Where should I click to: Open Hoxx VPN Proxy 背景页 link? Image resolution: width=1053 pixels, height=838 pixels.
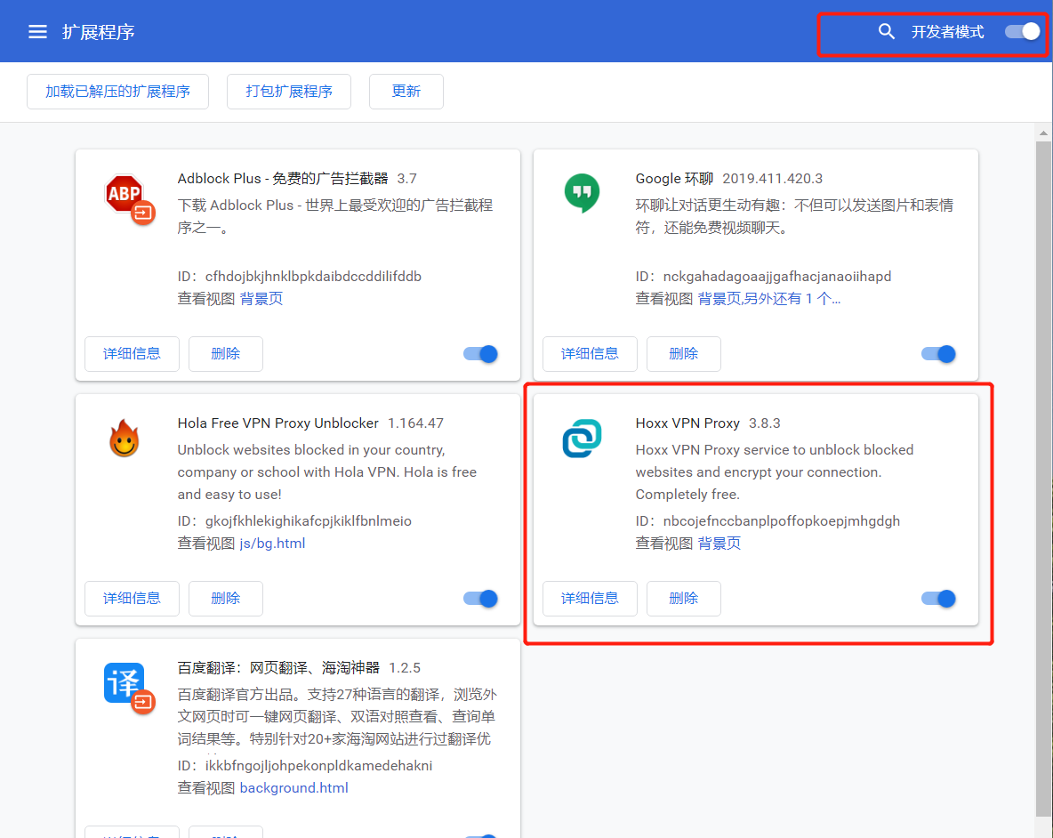[x=719, y=544]
